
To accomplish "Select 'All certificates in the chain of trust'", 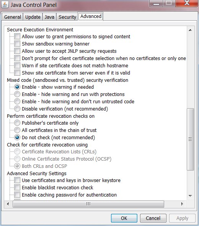I will click(17, 130).
